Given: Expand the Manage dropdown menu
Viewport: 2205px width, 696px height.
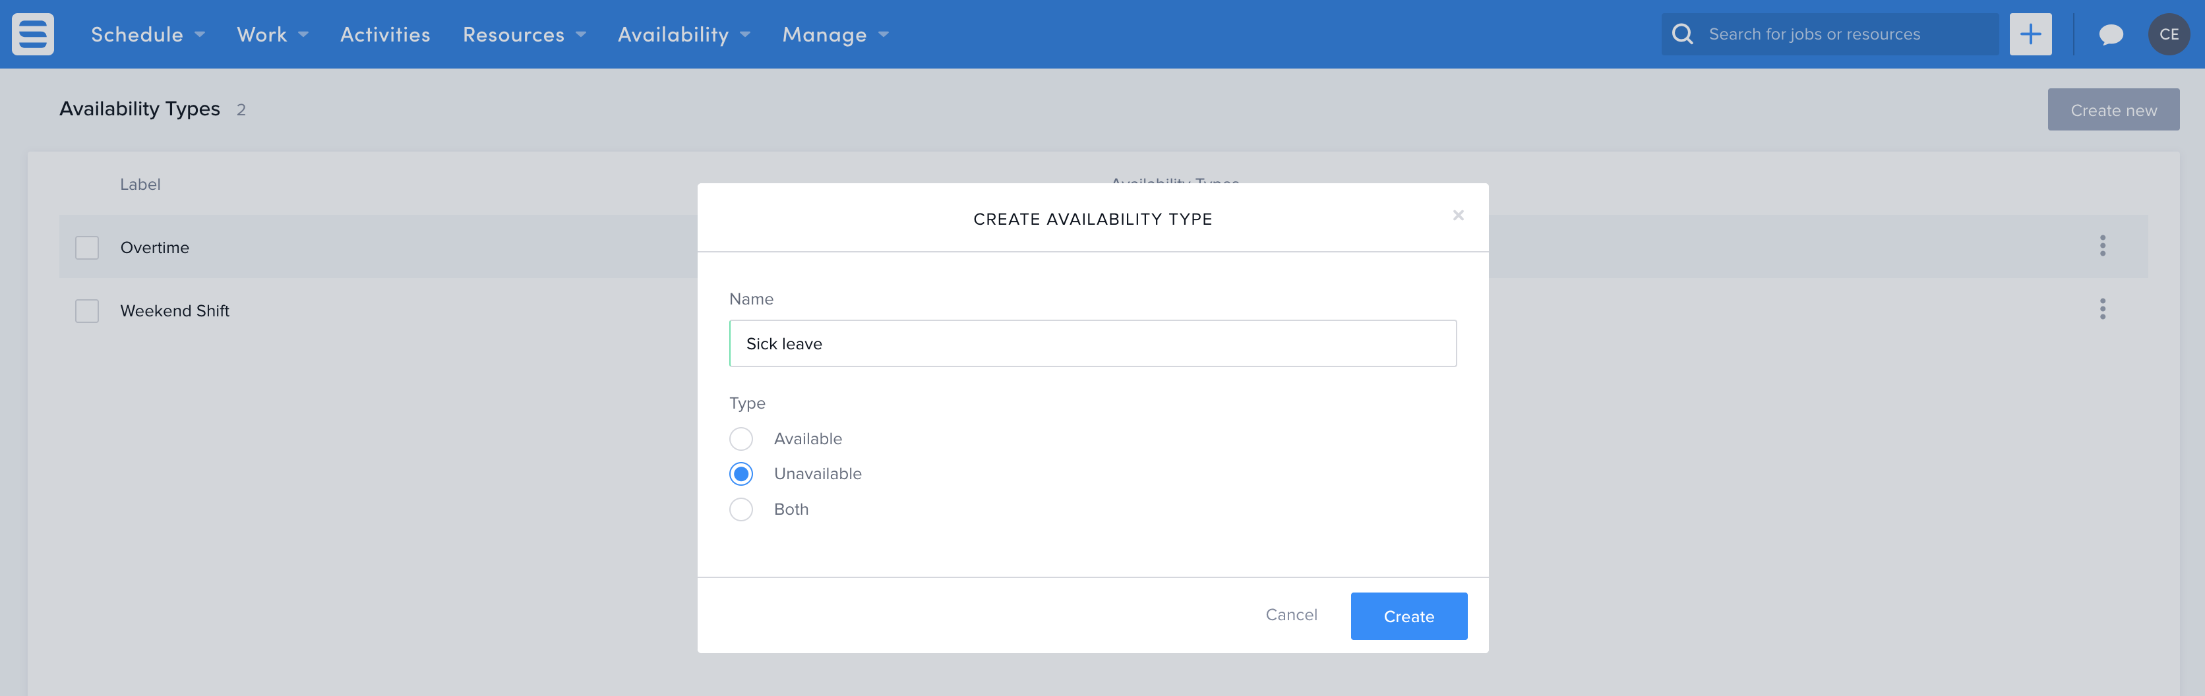Looking at the screenshot, I should [835, 34].
